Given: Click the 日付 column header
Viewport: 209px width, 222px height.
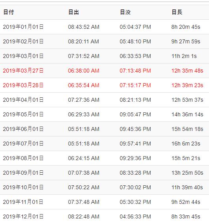Looking at the screenshot, I should pos(9,12).
